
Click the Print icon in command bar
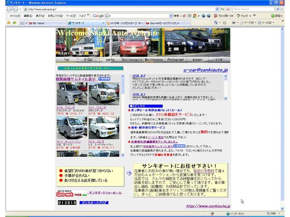234,23
